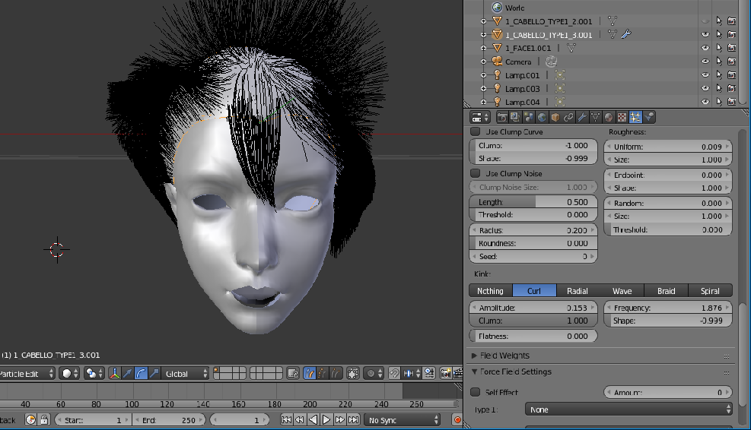Screen dimensions: 751x430
Task: Play the animation in reverse
Action: coord(313,420)
